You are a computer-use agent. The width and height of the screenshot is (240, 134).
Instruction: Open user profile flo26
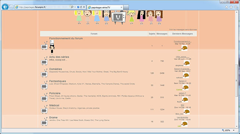click(x=179, y=102)
